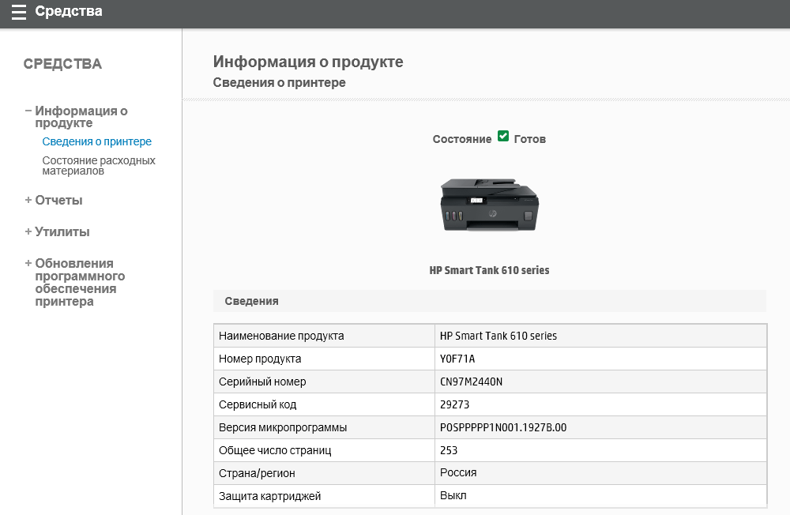
Task: Expand the Отчеты section
Action: [x=28, y=201]
